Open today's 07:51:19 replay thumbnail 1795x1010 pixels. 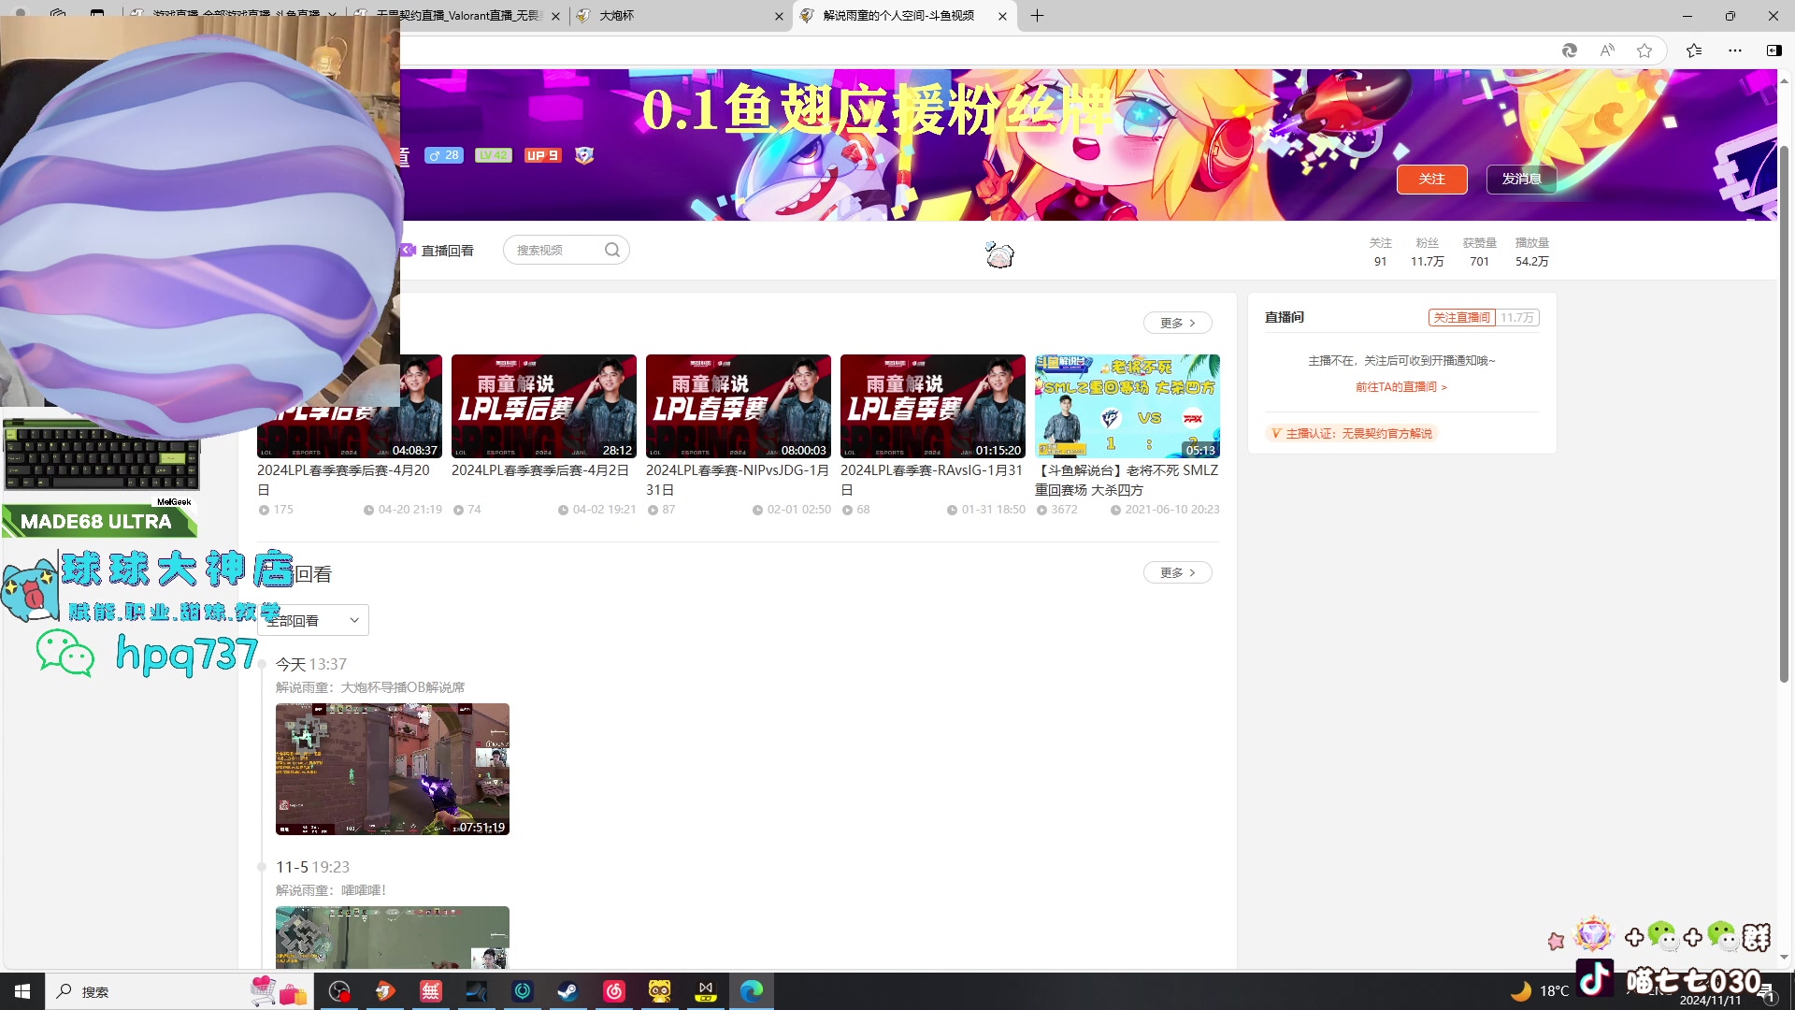click(393, 769)
